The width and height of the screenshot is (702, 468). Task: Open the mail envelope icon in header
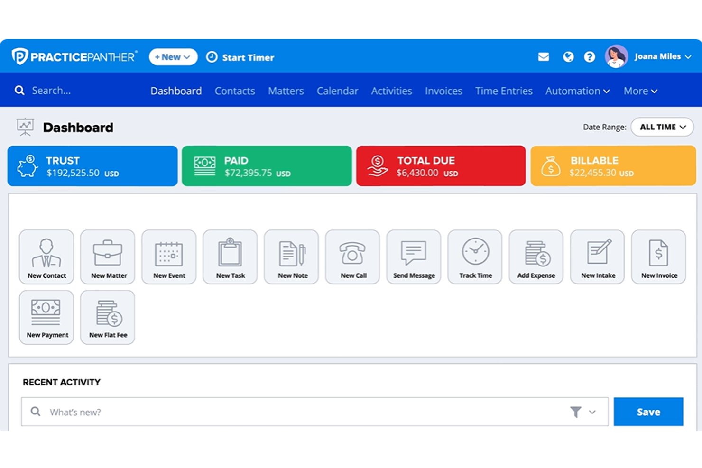pos(544,57)
